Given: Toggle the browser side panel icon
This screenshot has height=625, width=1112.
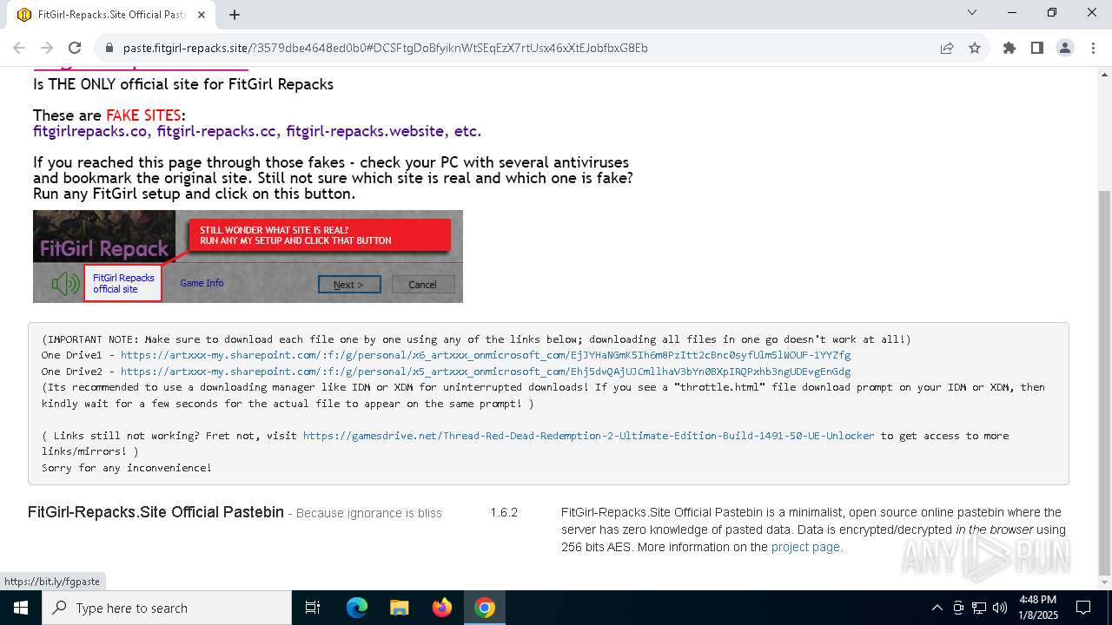Looking at the screenshot, I should click(1037, 48).
